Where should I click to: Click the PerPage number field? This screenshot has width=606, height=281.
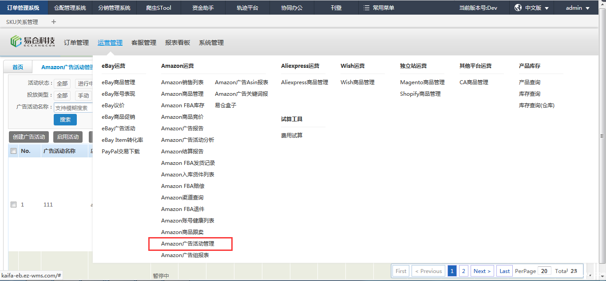(x=544, y=271)
